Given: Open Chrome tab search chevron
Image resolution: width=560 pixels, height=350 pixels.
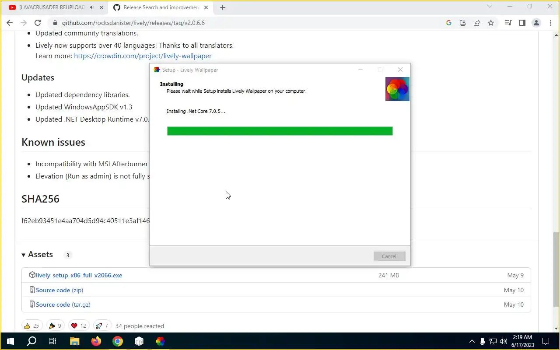Looking at the screenshot, I should coord(490,6).
